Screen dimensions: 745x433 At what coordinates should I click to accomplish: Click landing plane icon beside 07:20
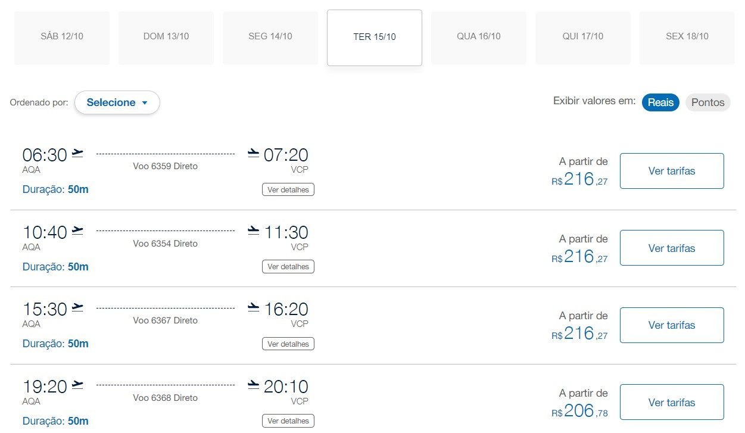click(254, 154)
